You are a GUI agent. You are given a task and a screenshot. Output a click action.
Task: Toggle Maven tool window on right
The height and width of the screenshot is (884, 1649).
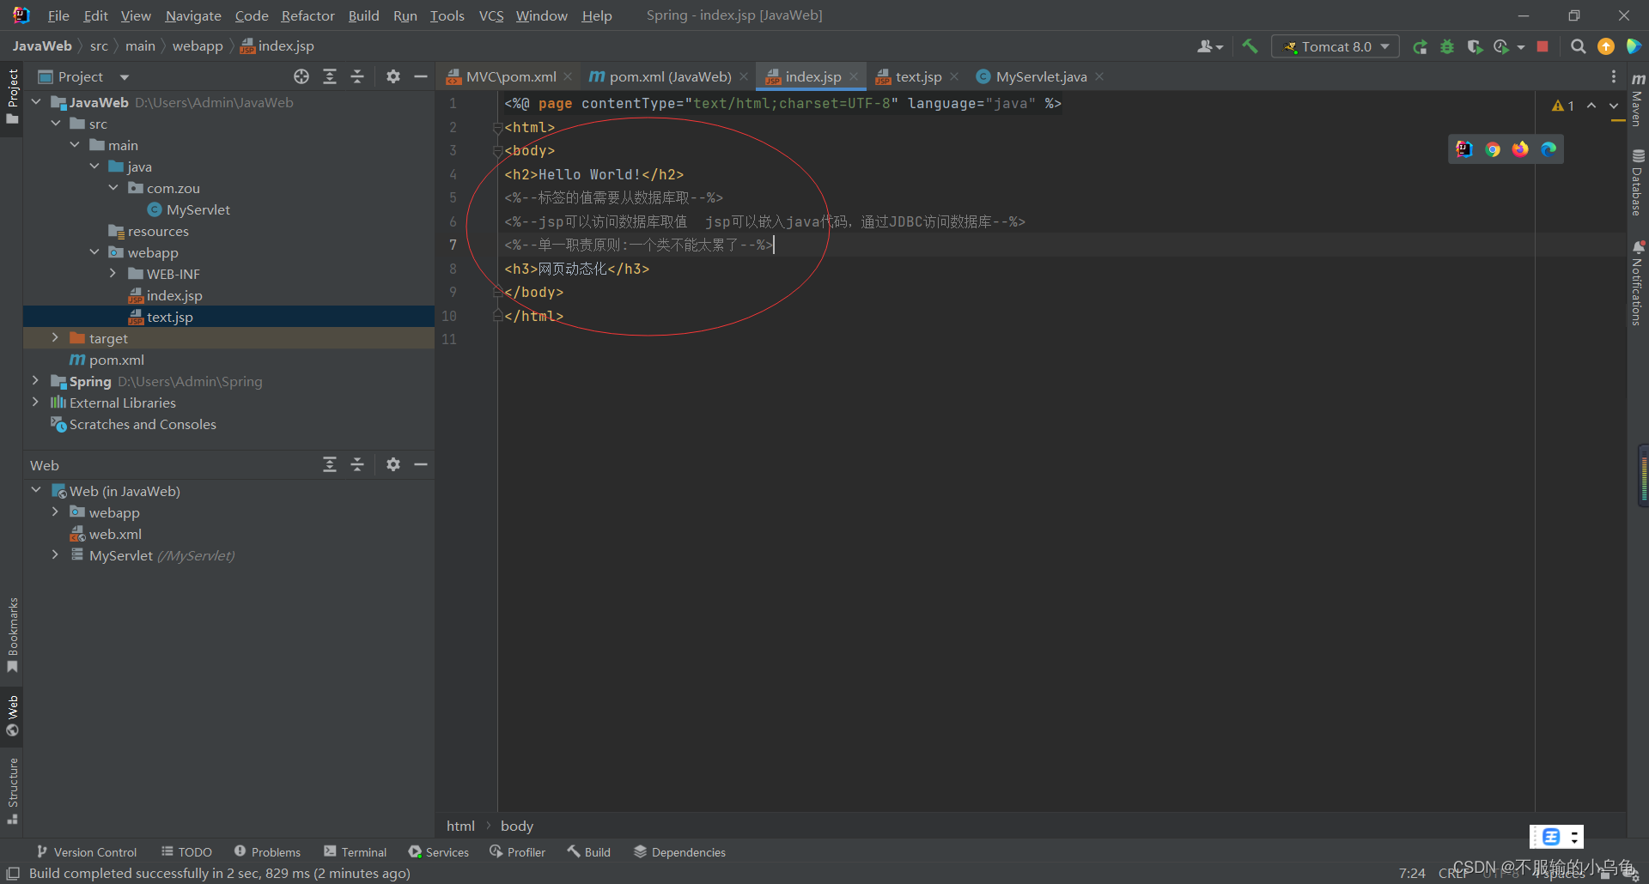click(x=1638, y=98)
